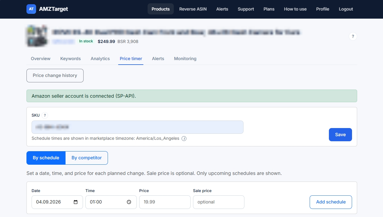The width and height of the screenshot is (383, 217).
Task: Select the By schedule mode
Action: coord(46,158)
